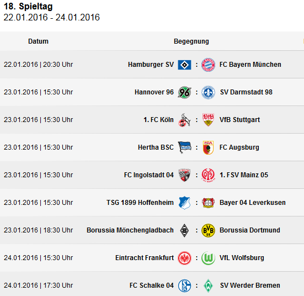Click the TSG 1899 Hoffenheim crest

click(184, 203)
